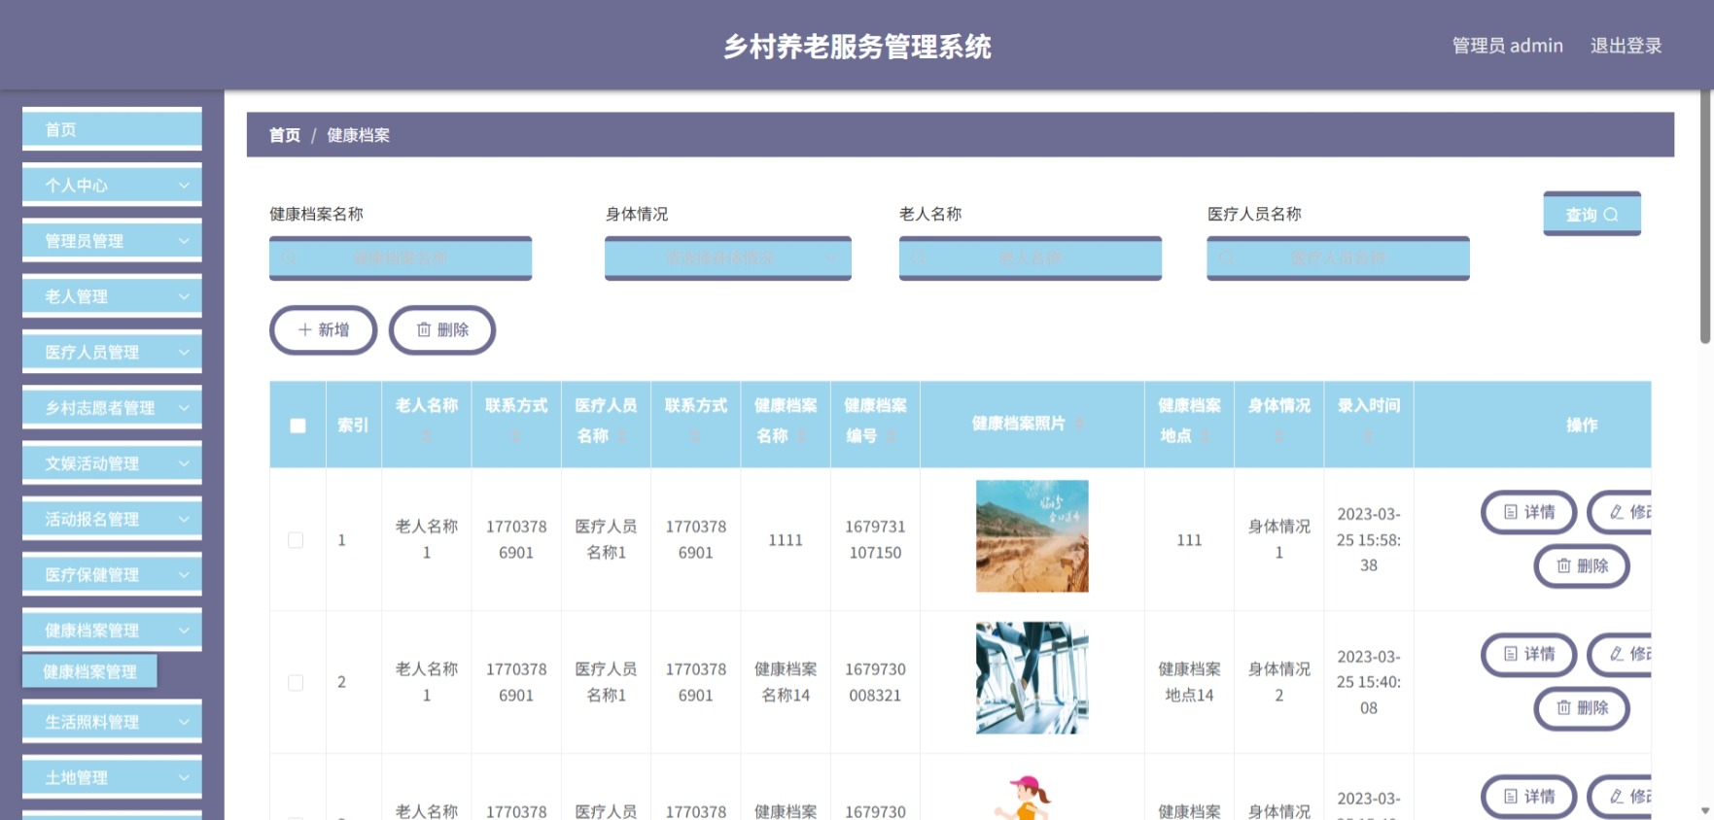
Task: Click the 2023-03-25 15:58:38 time cell
Action: coord(1369,539)
